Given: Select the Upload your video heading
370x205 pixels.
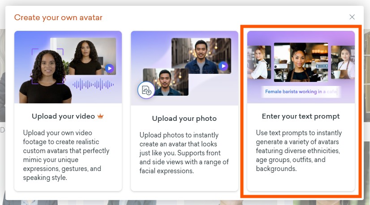Looking at the screenshot, I should coord(63,116).
